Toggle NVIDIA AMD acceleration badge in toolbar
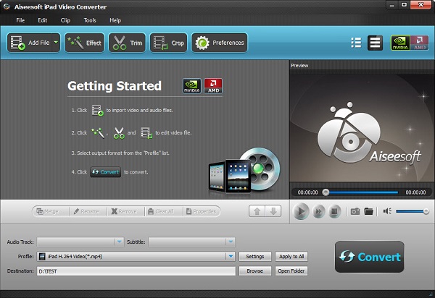The width and height of the screenshot is (435, 298). 407,43
